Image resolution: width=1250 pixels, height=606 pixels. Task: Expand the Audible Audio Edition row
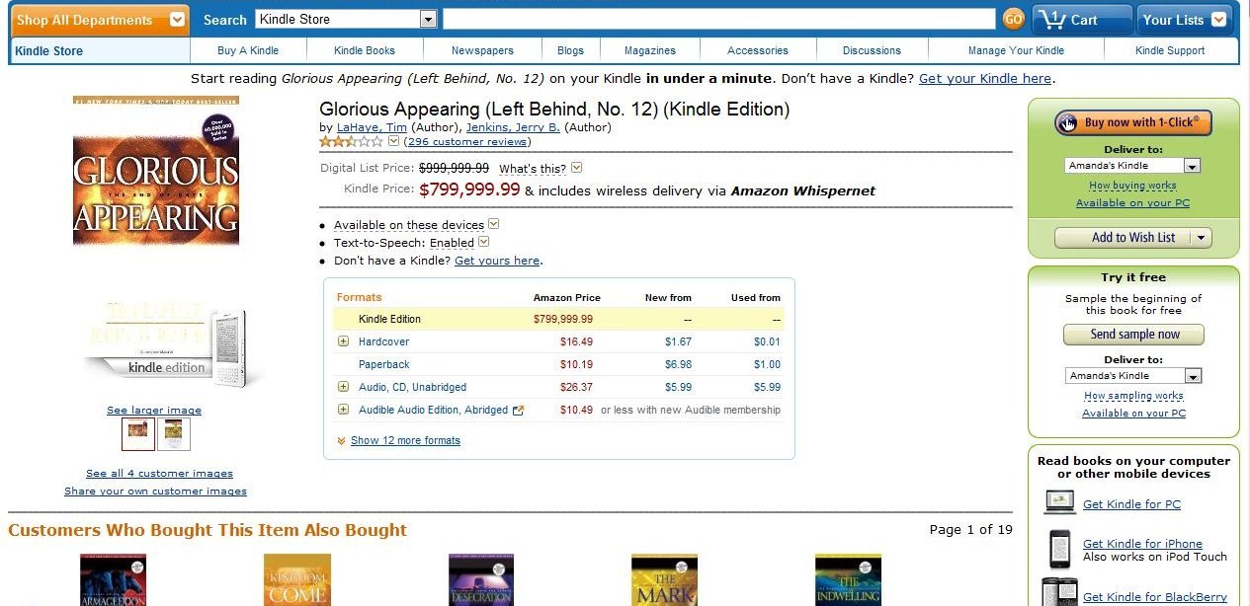pyautogui.click(x=343, y=410)
